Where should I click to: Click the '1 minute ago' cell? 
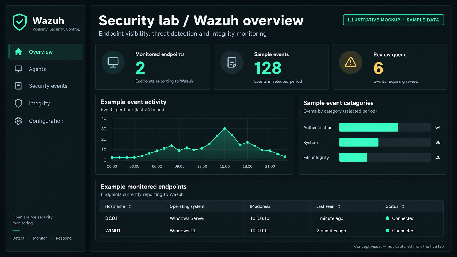click(330, 218)
